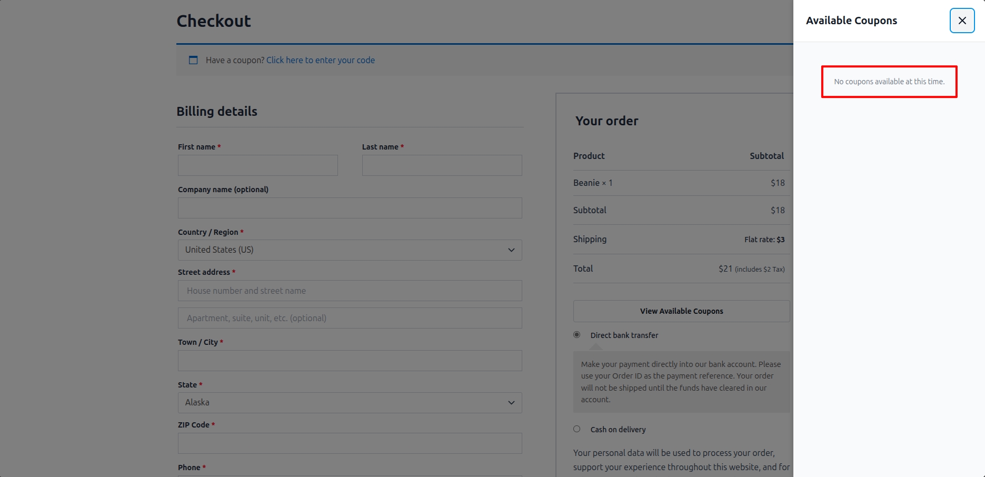The width and height of the screenshot is (985, 477).
Task: Click the Available Coupons panel heading
Action: [x=851, y=21]
